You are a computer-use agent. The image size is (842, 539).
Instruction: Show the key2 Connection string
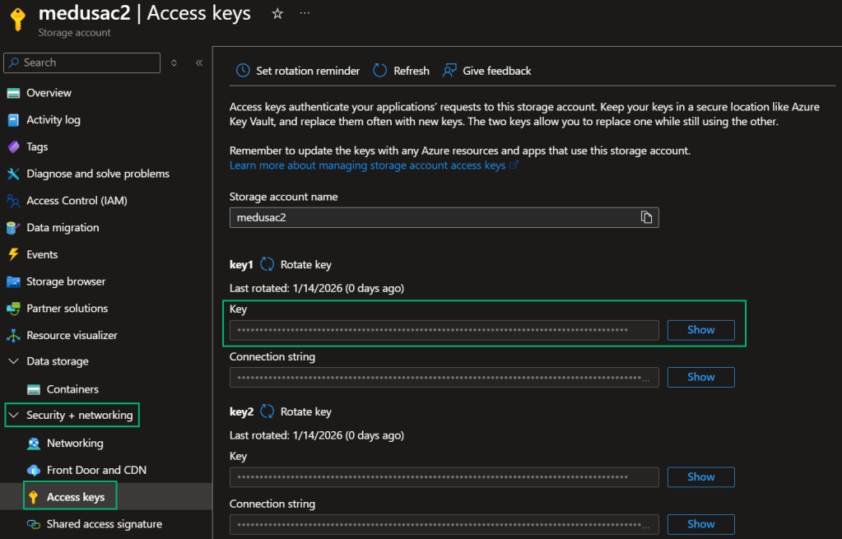click(x=700, y=524)
